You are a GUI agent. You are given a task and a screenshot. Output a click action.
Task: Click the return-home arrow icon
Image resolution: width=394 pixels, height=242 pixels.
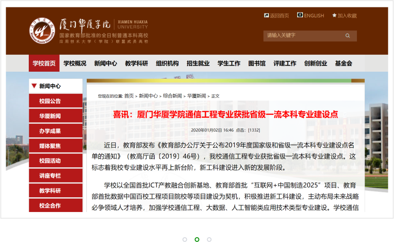click(x=266, y=16)
